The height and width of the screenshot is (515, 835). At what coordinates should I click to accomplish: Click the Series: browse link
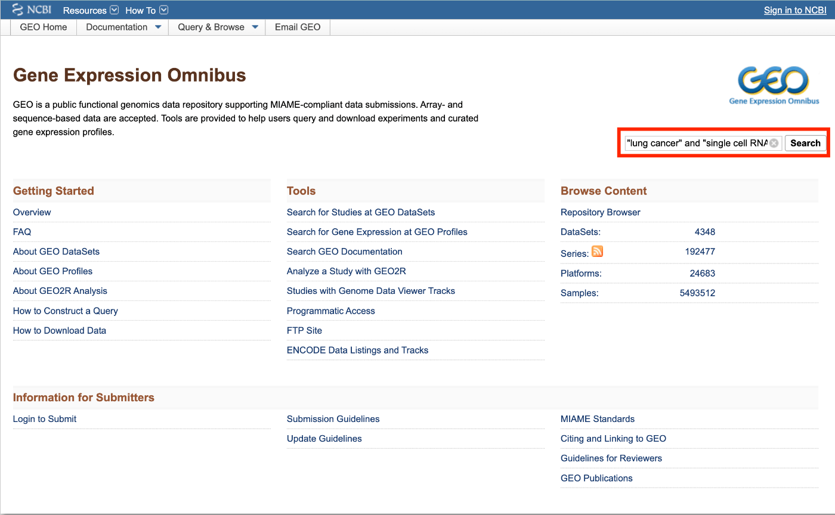click(575, 253)
